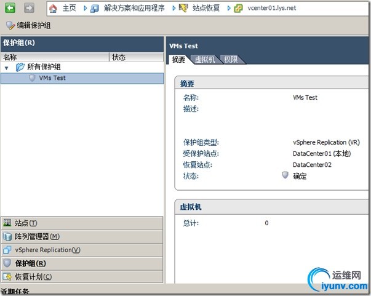Click the 编辑保护组 shield pencil icon
This screenshot has height=296, width=371.
pyautogui.click(x=10, y=26)
